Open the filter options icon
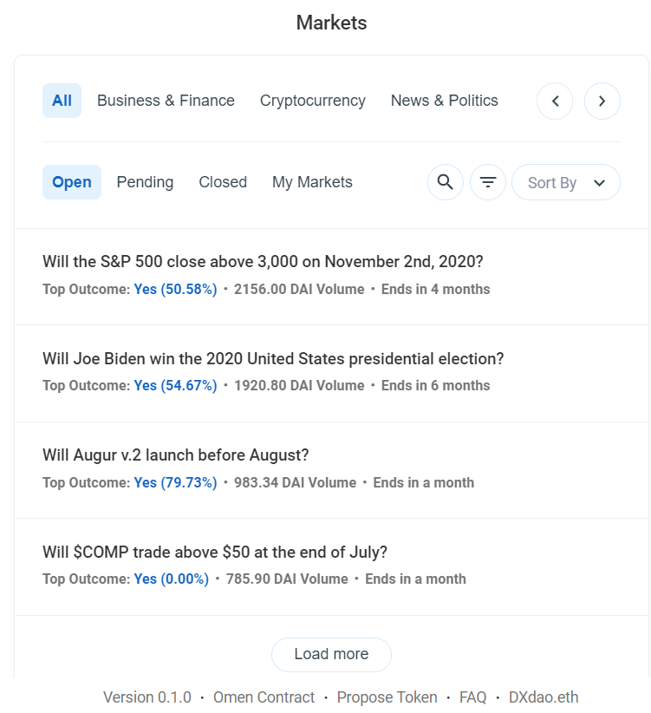651x713 pixels. click(x=488, y=182)
